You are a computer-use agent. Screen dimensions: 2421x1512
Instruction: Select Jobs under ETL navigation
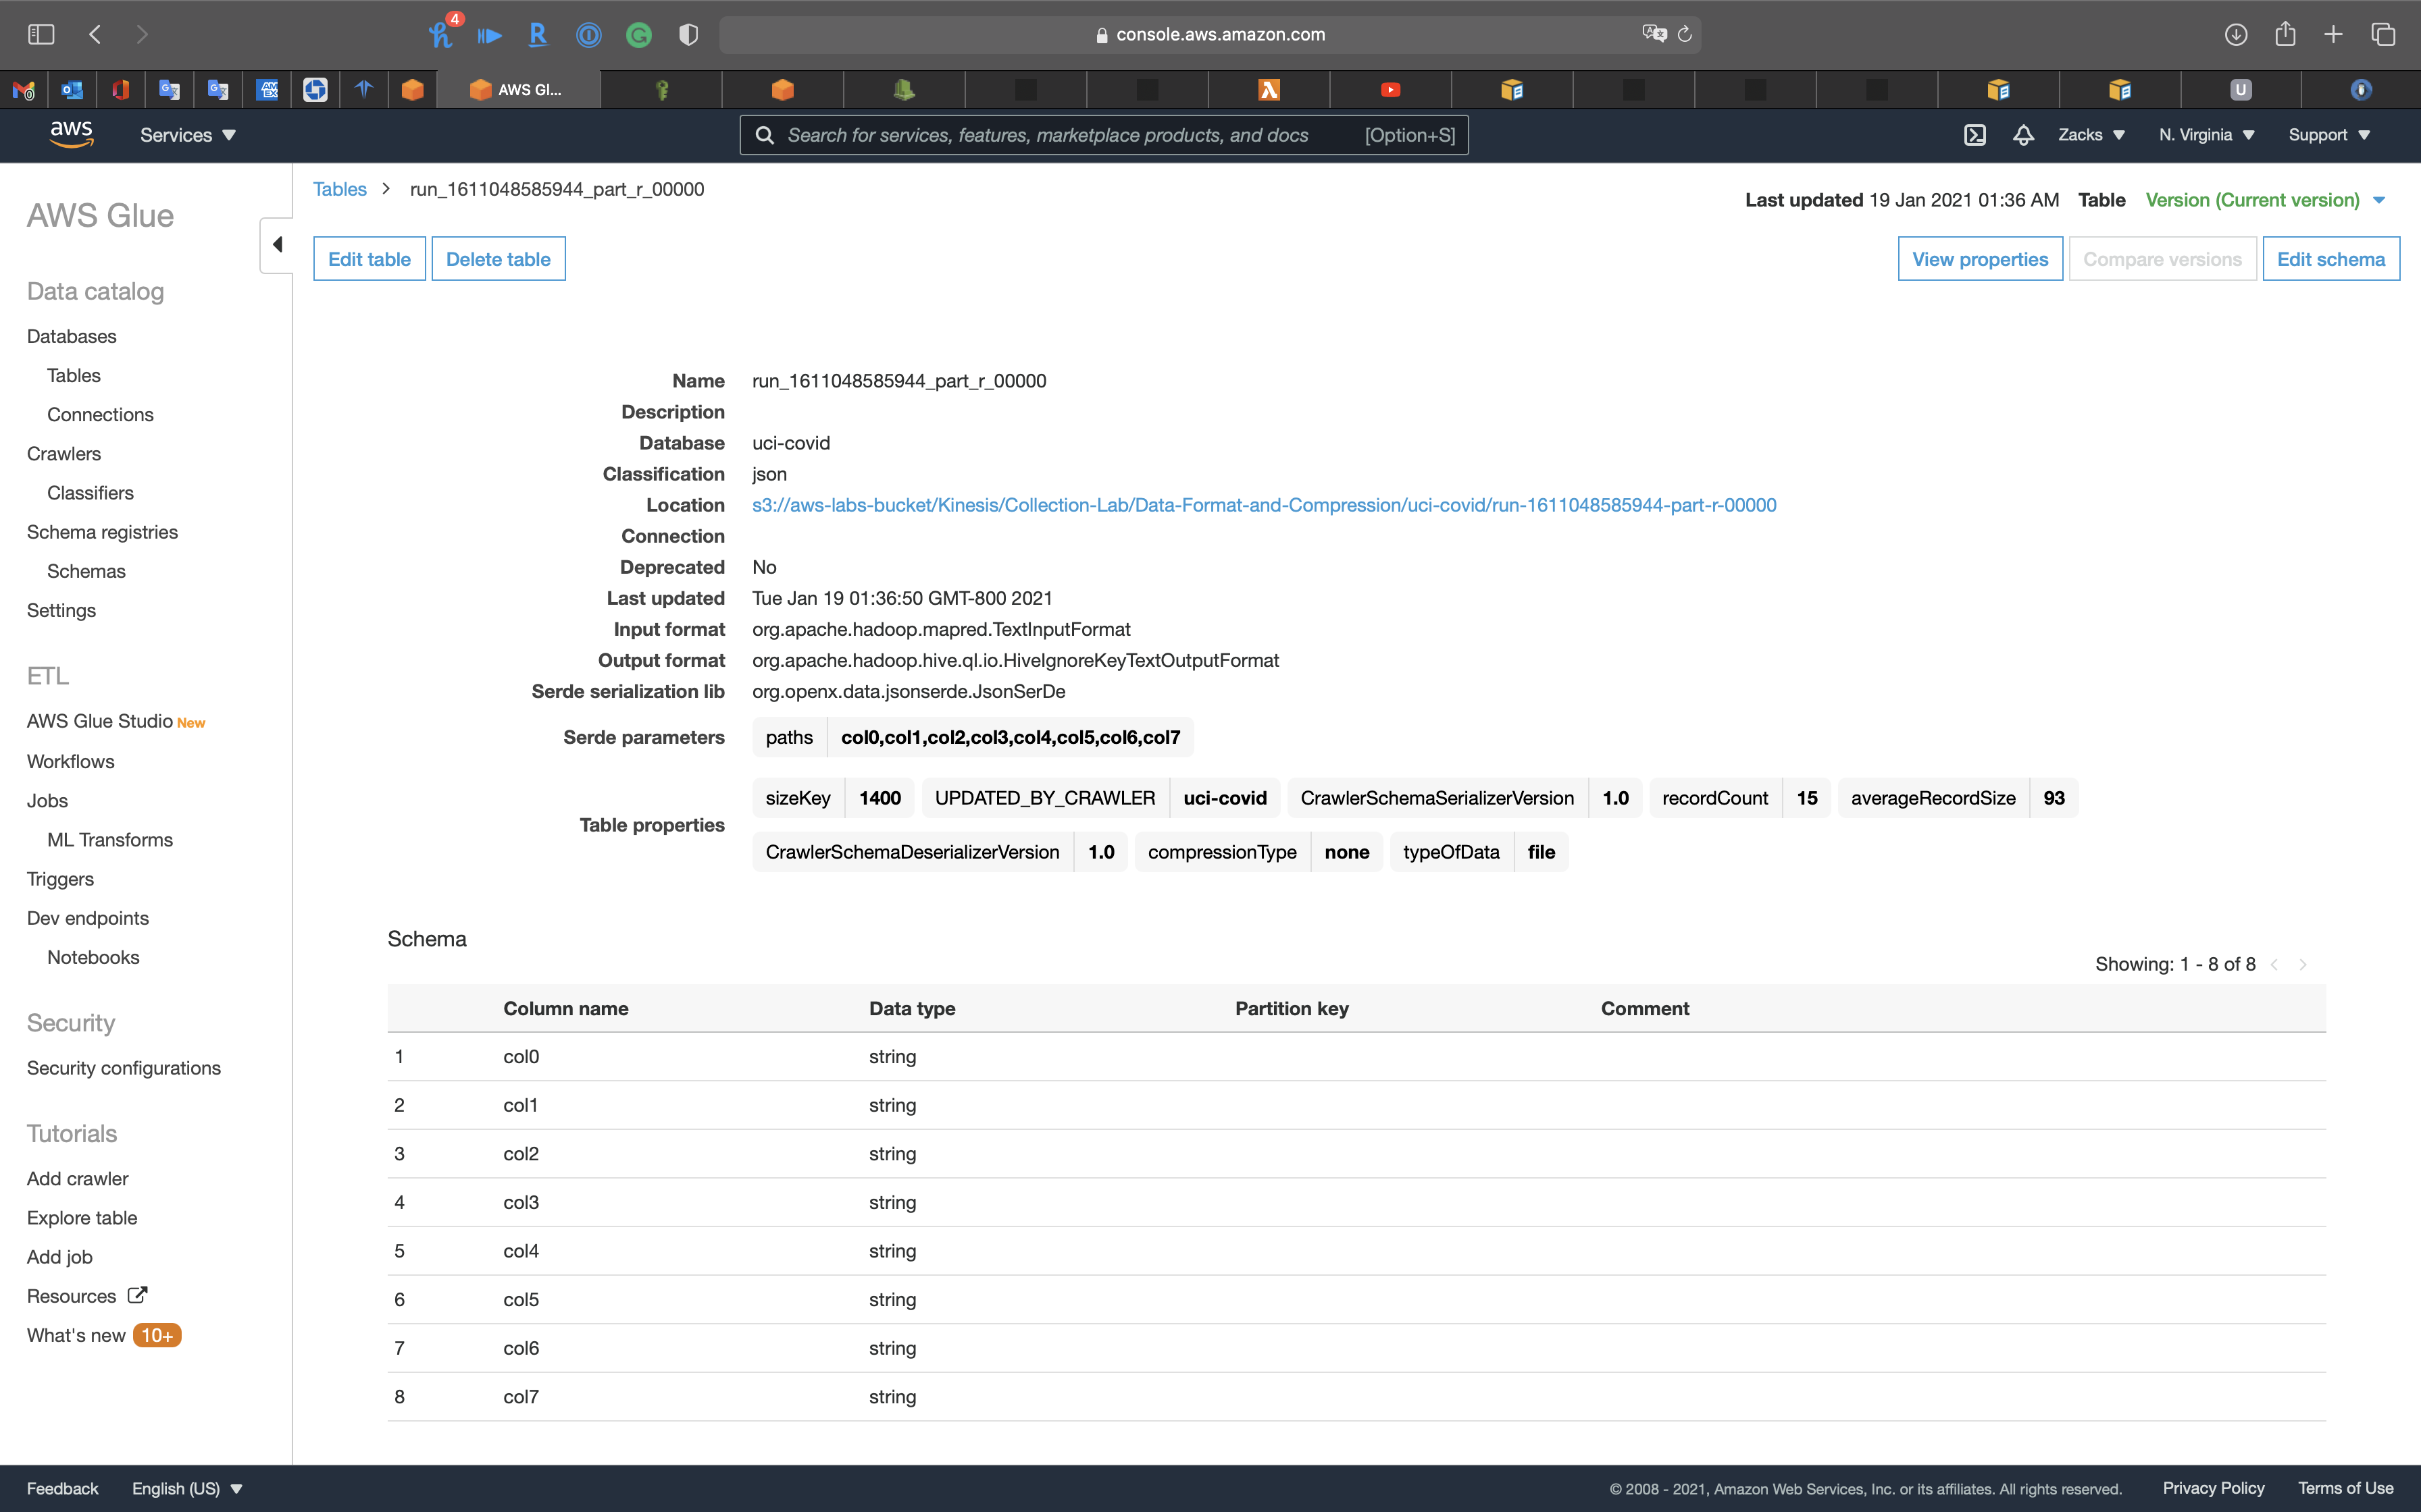(47, 801)
